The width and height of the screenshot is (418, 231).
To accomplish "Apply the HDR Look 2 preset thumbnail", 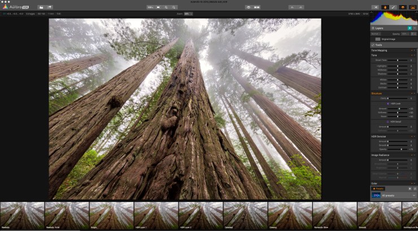I will click(x=201, y=216).
